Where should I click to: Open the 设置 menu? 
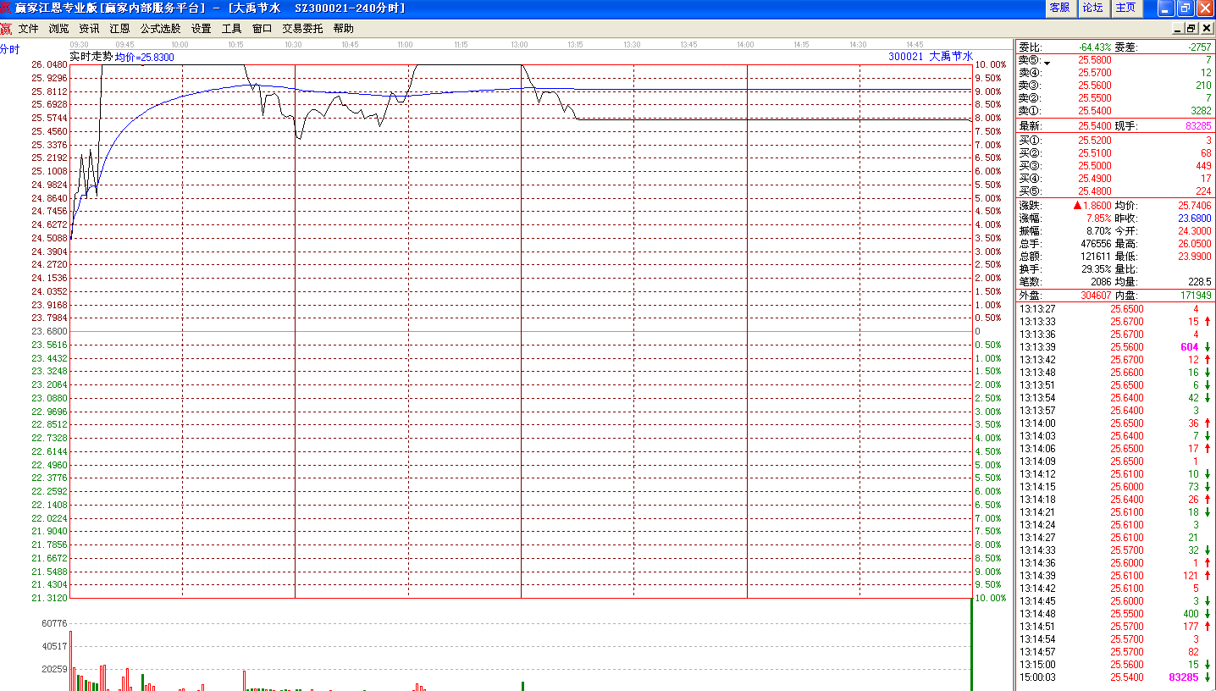202,29
